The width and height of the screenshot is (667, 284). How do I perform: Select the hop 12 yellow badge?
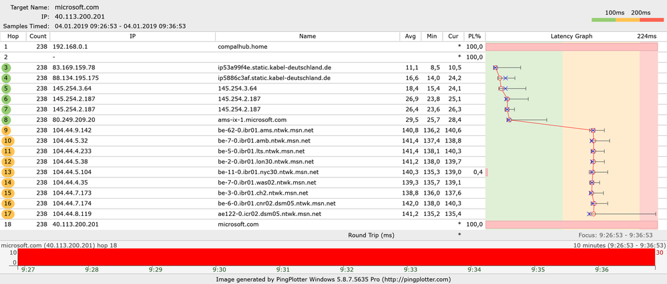click(x=8, y=161)
